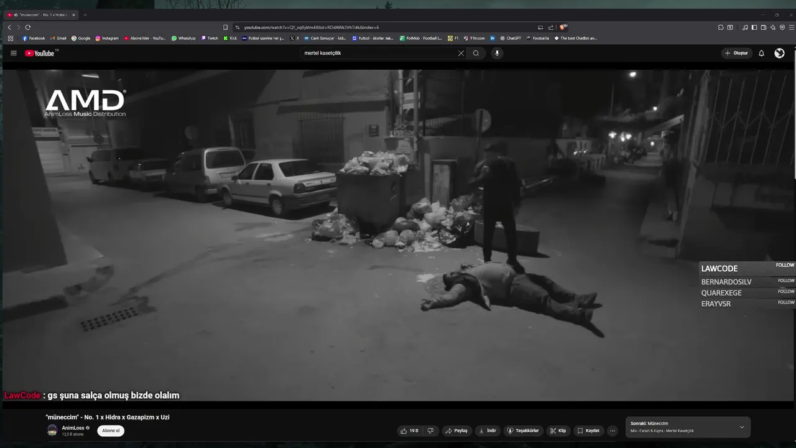Click the video title müneccim - No. 1 x Hidra
796x448 pixels.
[x=108, y=417]
